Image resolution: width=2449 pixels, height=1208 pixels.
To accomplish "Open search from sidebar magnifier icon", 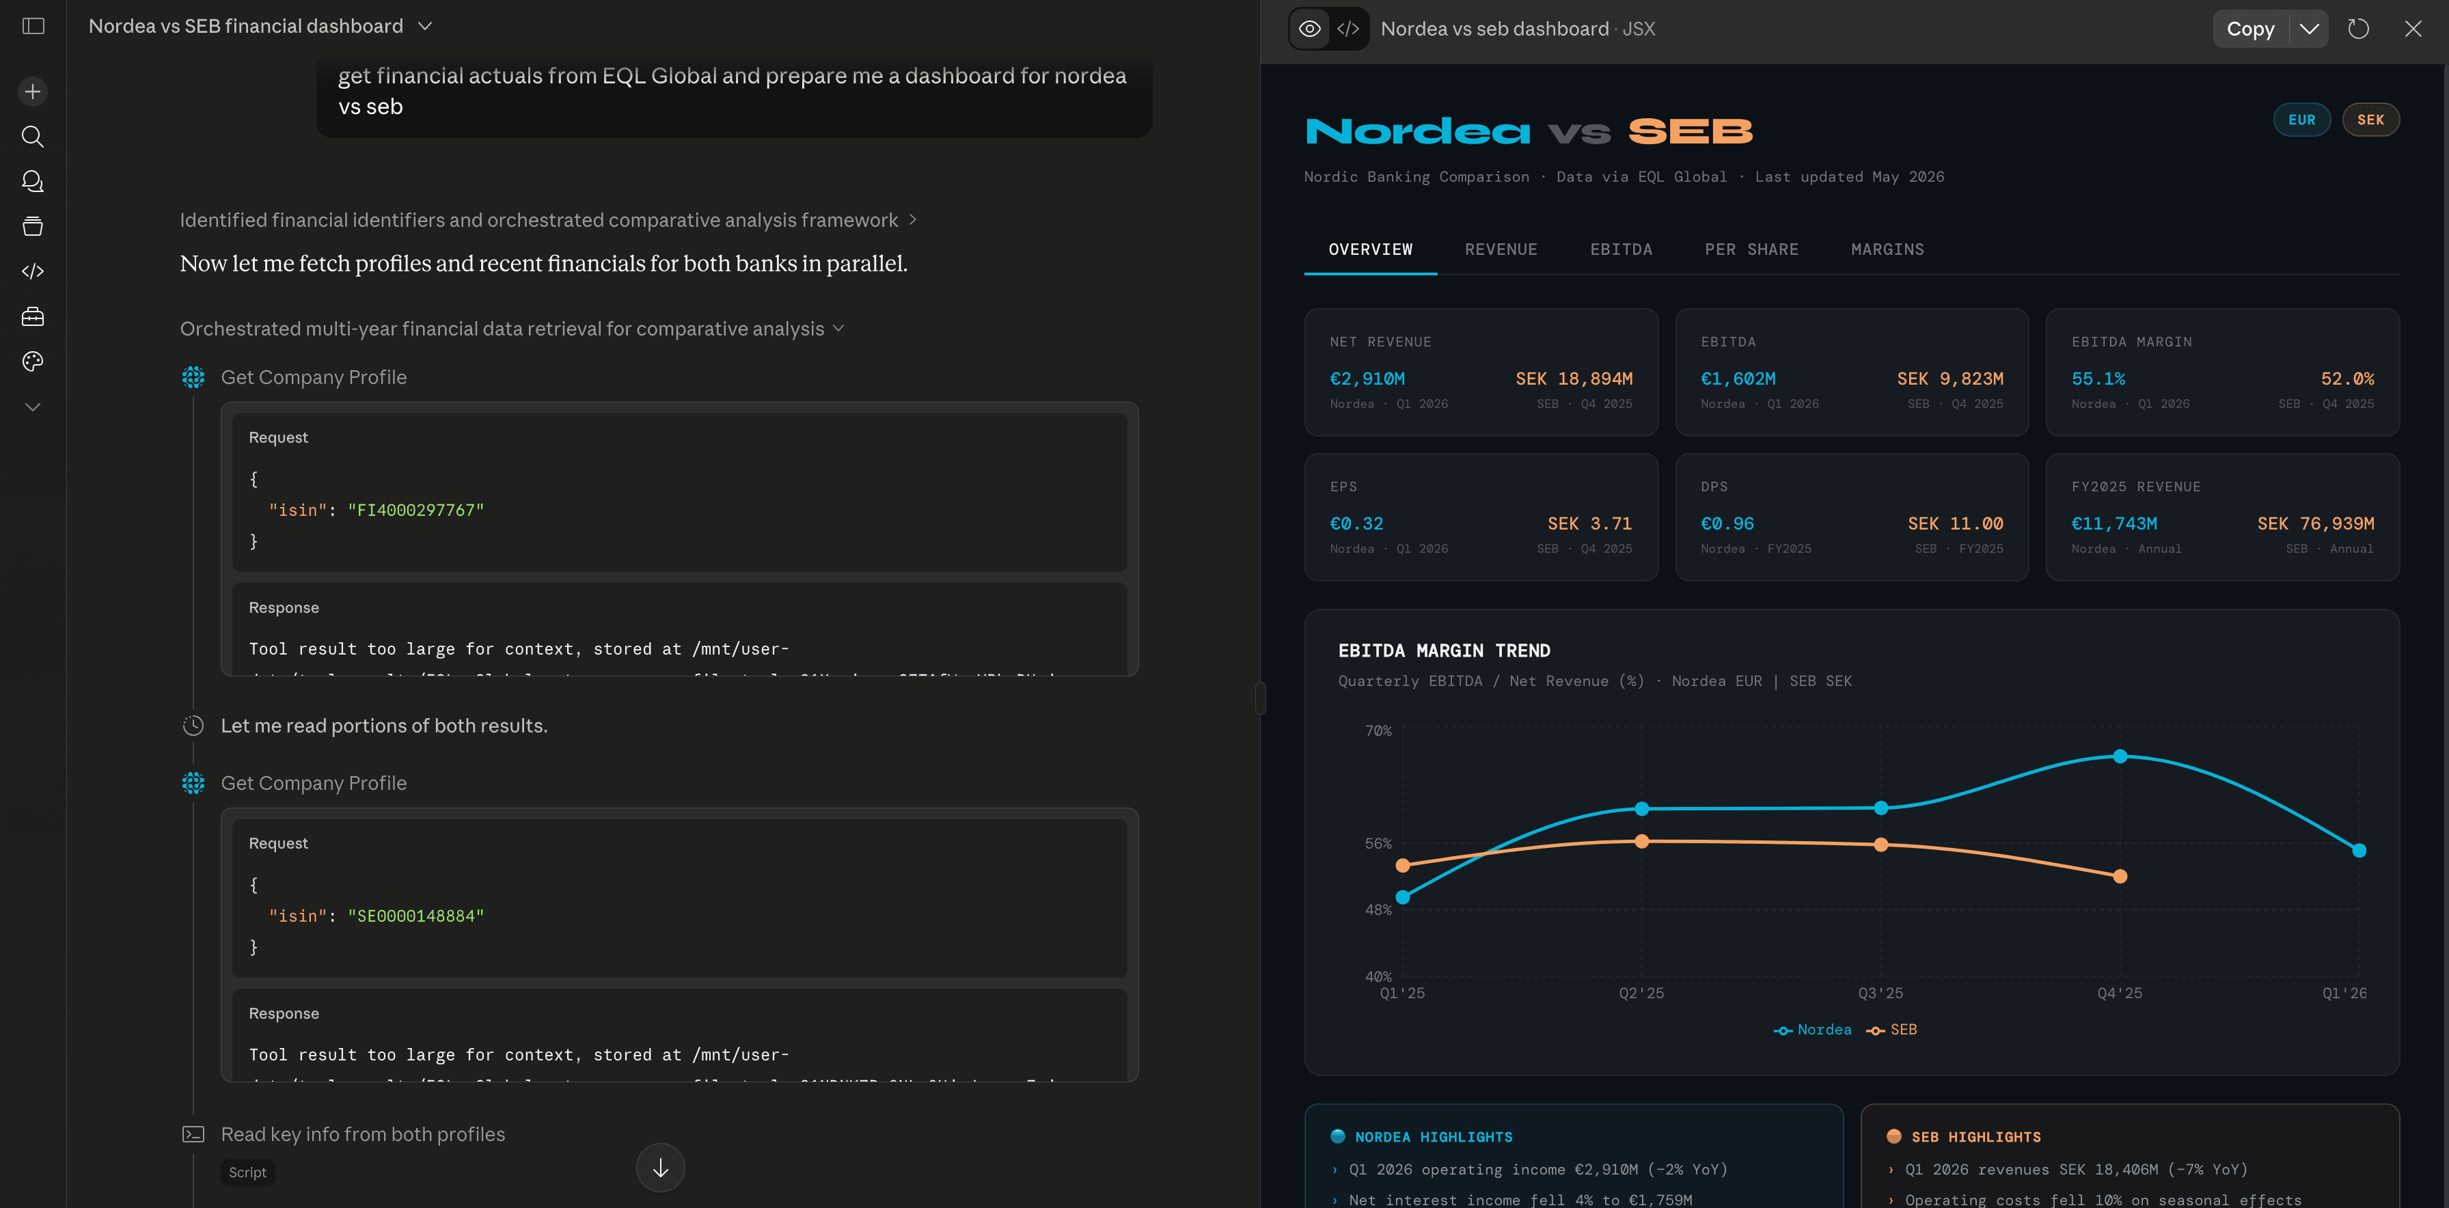I will tap(33, 137).
